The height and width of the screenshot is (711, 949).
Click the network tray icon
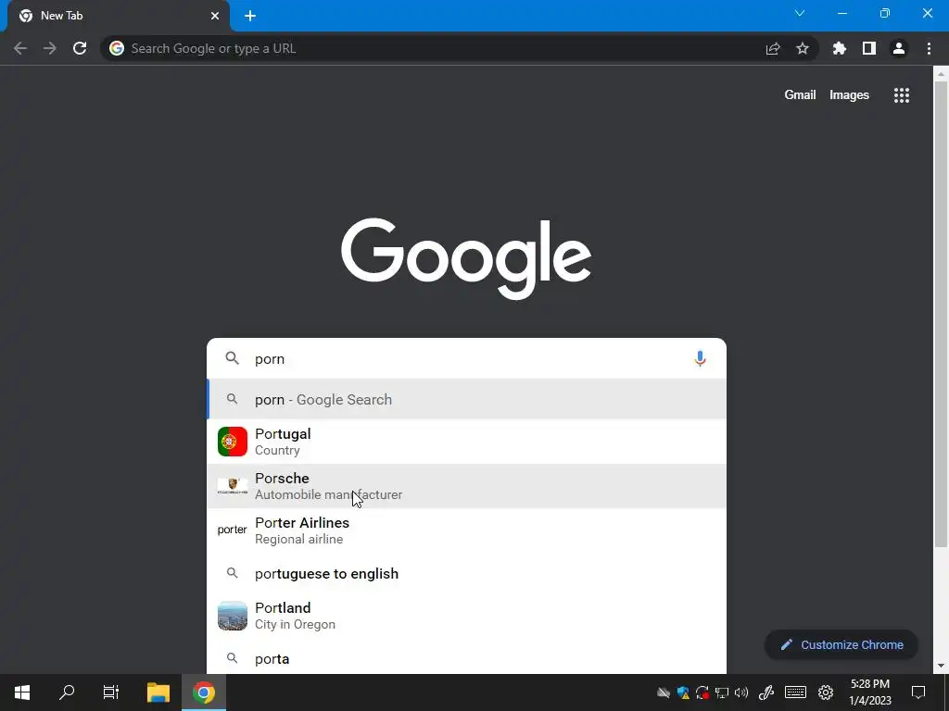722,692
